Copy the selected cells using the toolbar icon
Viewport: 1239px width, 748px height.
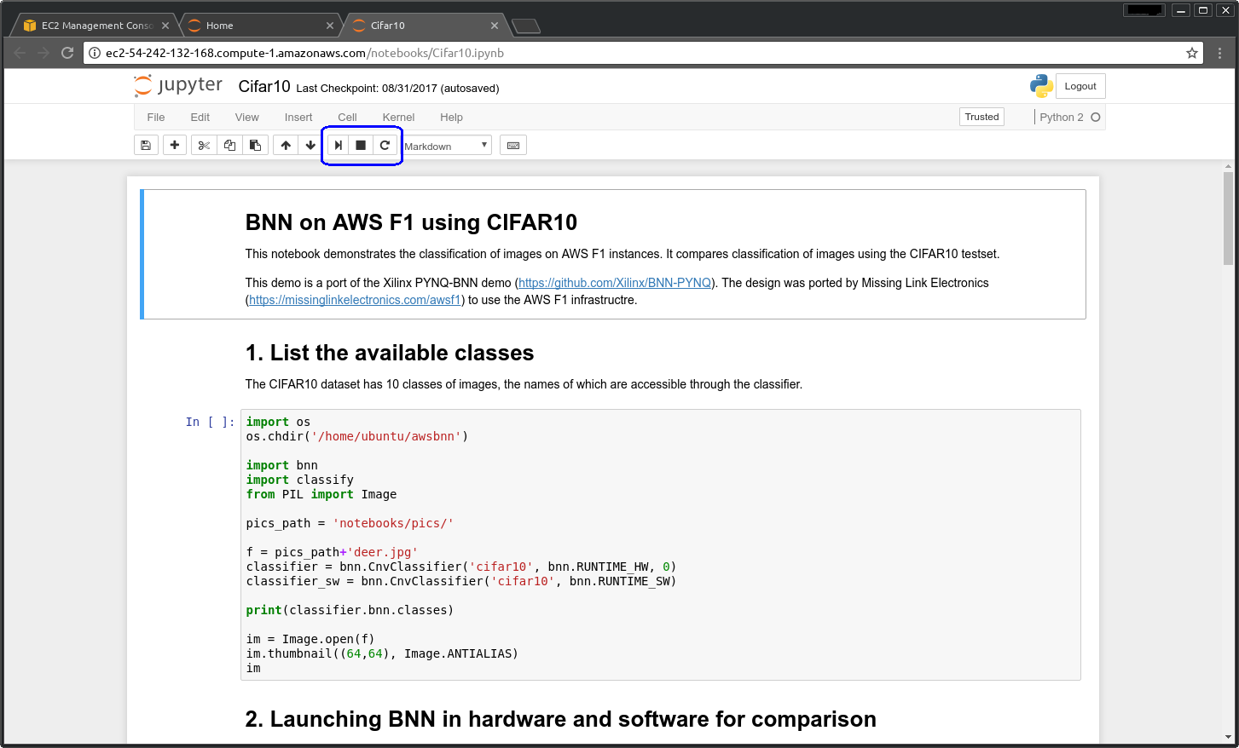(x=229, y=146)
